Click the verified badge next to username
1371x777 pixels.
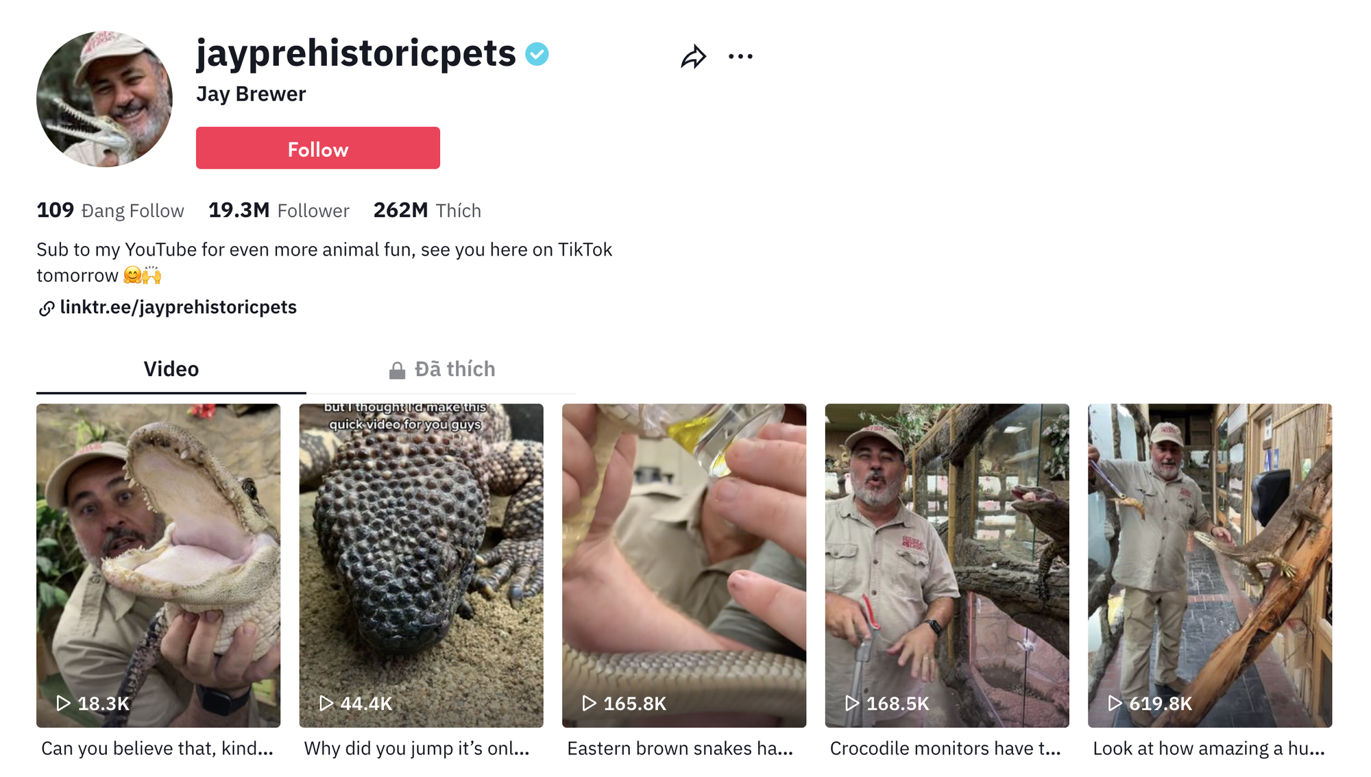click(x=537, y=54)
